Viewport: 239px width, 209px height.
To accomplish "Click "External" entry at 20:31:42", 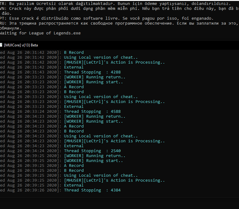I will (74, 67).
